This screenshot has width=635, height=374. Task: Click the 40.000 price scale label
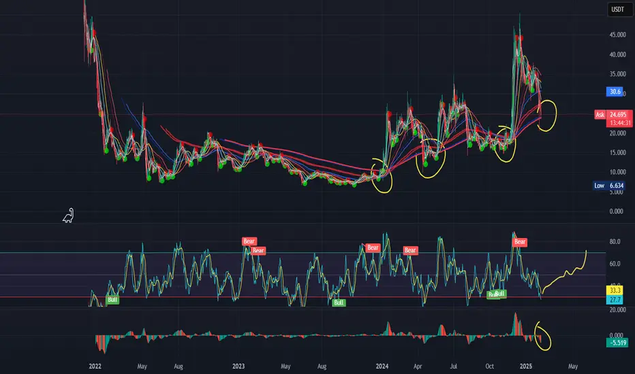pos(617,54)
